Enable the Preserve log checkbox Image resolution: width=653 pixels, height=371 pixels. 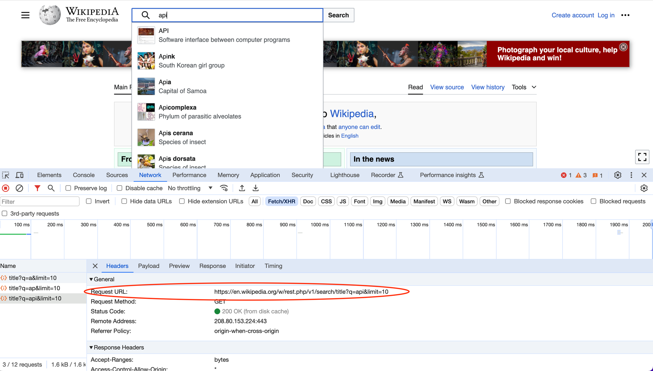click(x=68, y=188)
